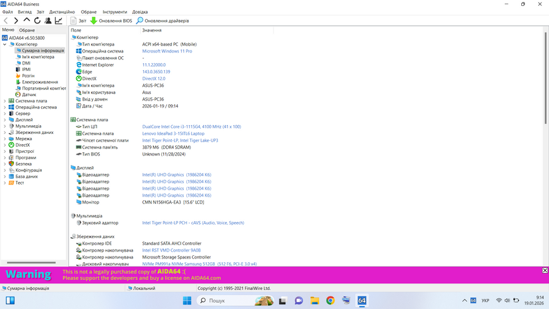This screenshot has width=549, height=309.
Task: Open File Explorer from the taskbar
Action: (x=315, y=301)
